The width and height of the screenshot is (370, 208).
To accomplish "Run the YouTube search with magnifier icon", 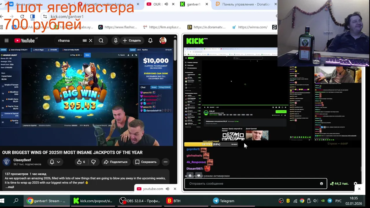I will pos(101,40).
